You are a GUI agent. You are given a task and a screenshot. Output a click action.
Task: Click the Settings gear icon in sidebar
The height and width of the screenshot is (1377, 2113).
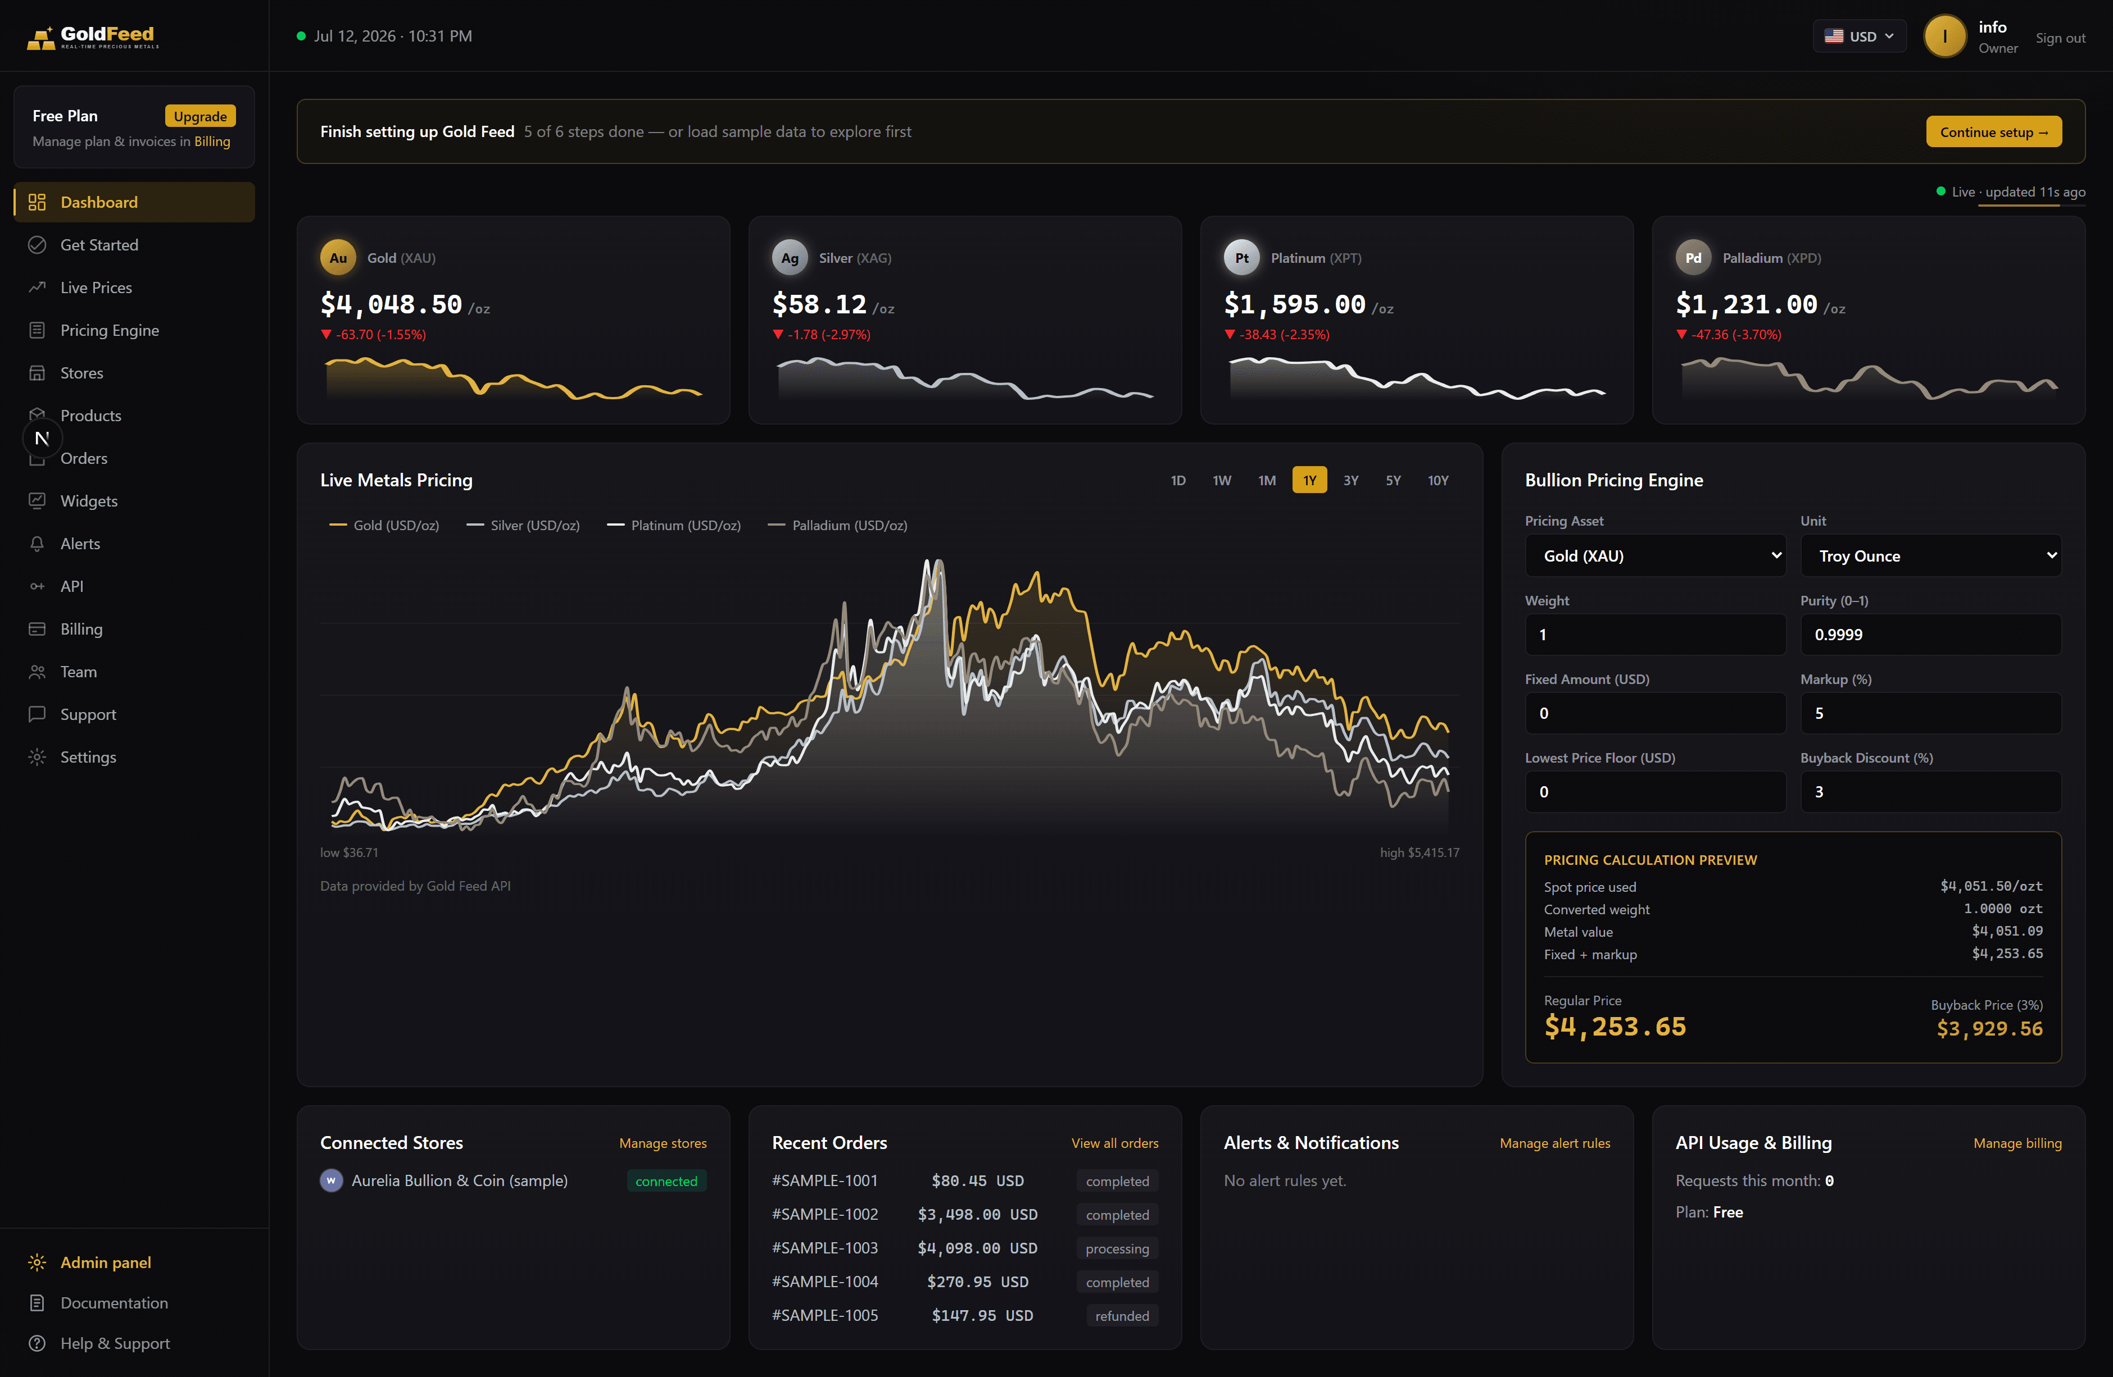point(37,757)
